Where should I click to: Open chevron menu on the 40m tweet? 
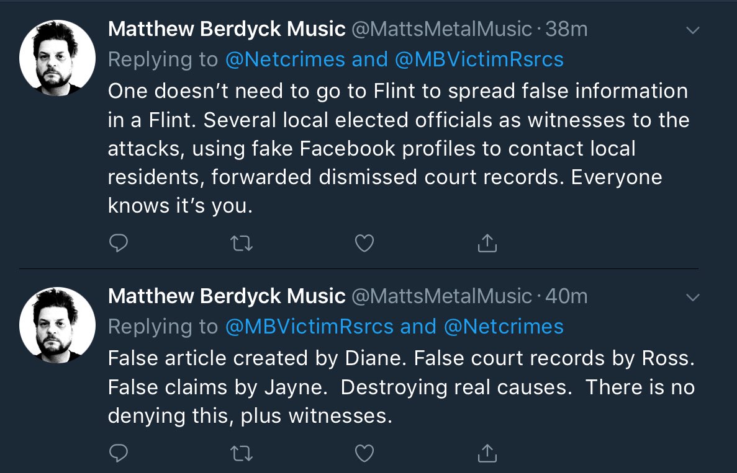tap(693, 298)
